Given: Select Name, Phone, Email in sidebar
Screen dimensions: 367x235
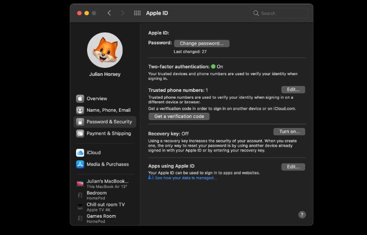Looking at the screenshot, I should click(105, 110).
